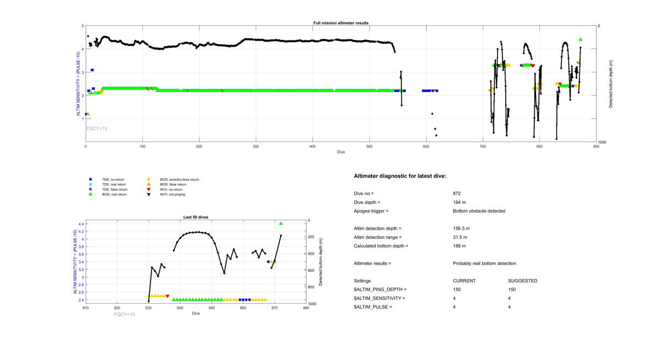Click the 'Dive' x-axis label of the full mission plot

[x=341, y=152]
